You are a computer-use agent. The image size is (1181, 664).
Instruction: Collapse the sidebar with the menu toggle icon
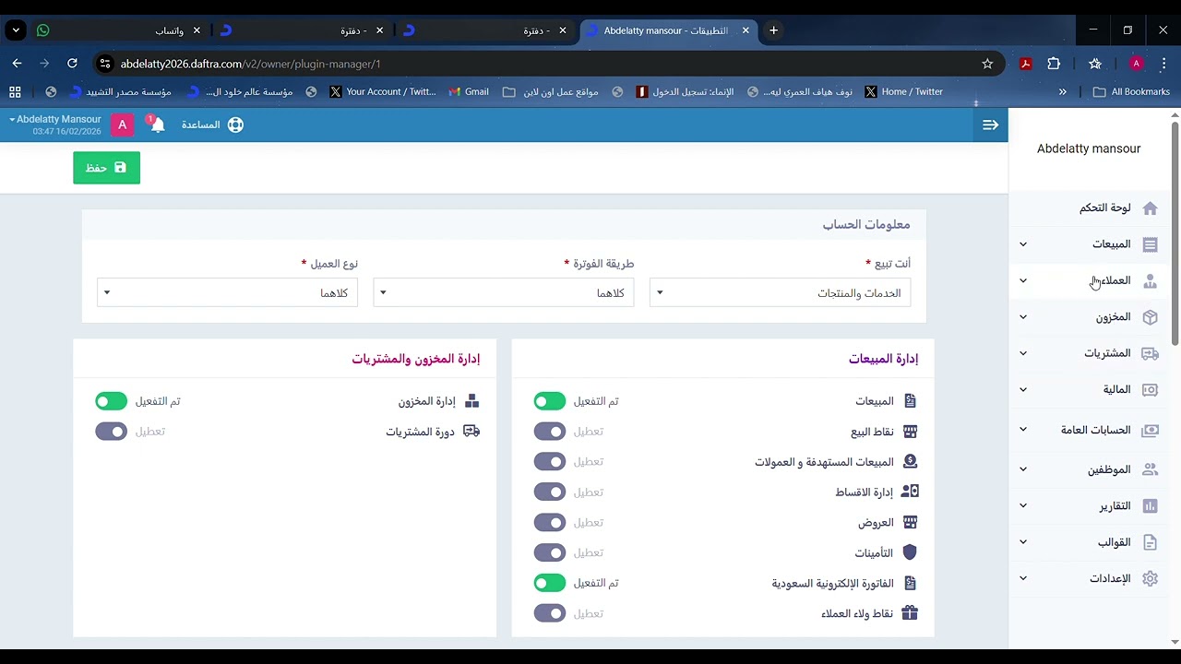990,125
